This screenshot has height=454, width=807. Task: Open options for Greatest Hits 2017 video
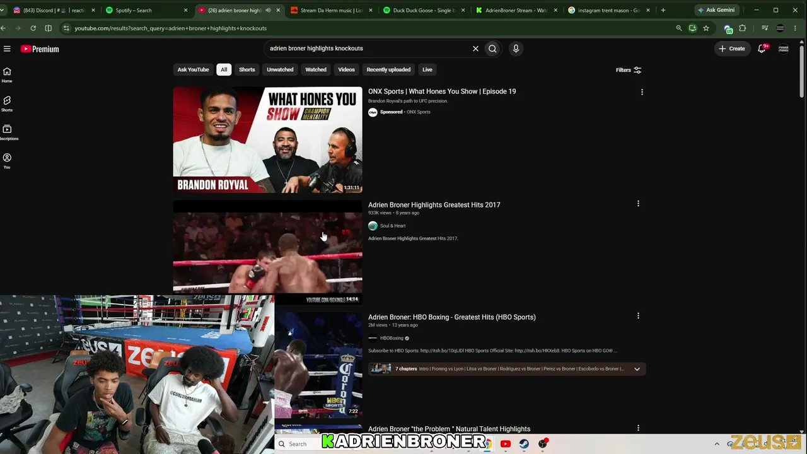point(638,204)
